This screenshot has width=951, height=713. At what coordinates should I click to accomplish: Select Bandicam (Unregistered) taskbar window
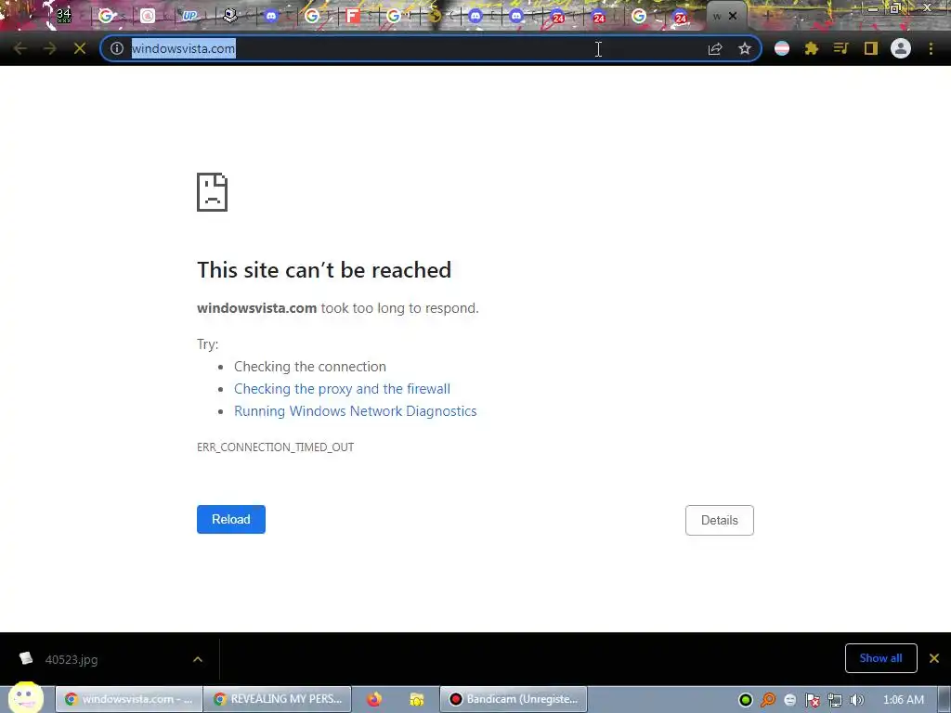point(513,699)
